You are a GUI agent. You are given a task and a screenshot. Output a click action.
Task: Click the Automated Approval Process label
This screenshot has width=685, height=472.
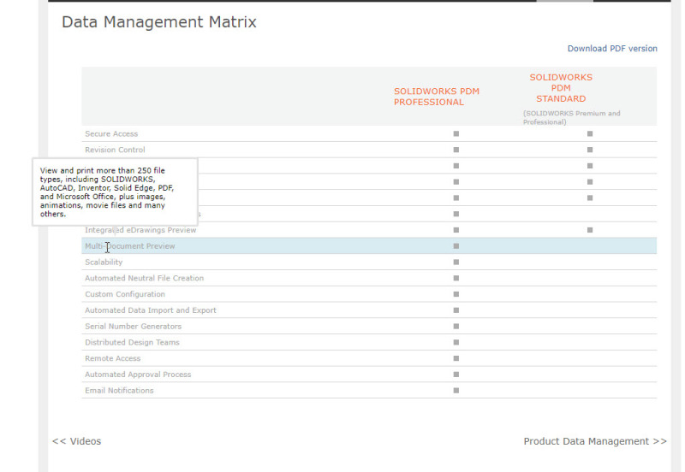(x=138, y=375)
